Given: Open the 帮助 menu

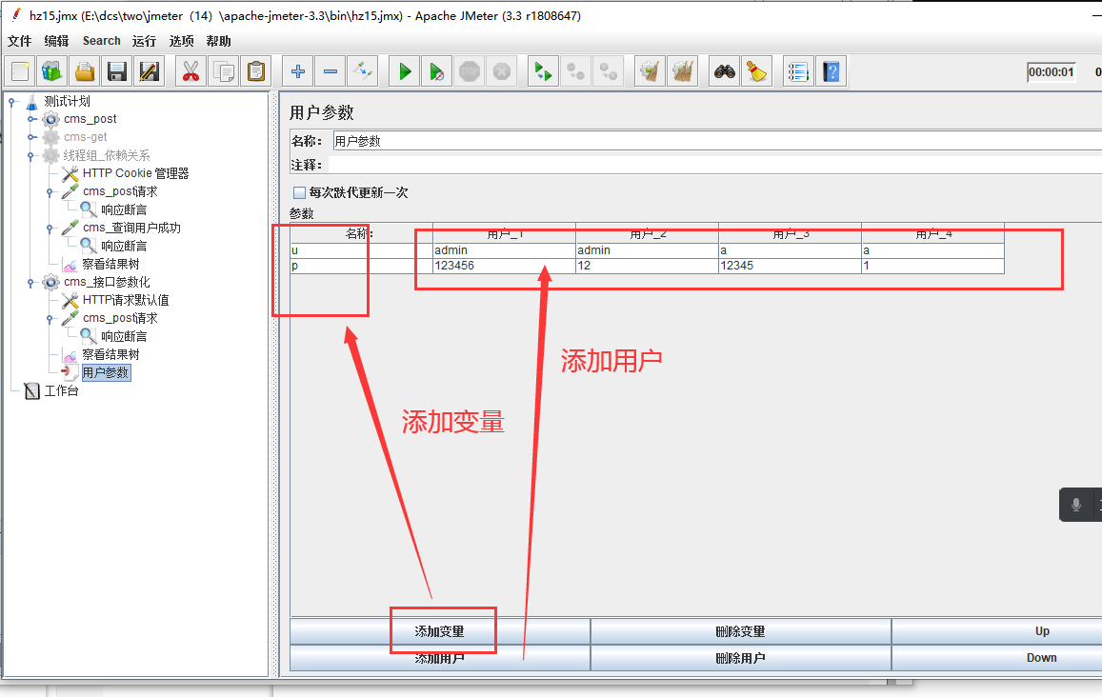Looking at the screenshot, I should 218,41.
